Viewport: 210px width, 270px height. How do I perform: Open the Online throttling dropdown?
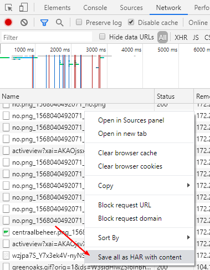click(198, 23)
